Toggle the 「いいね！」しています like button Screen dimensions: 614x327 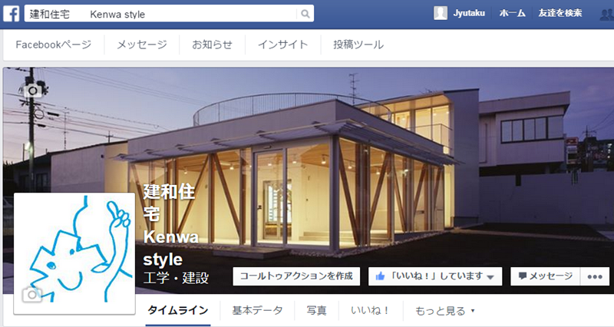coord(435,276)
